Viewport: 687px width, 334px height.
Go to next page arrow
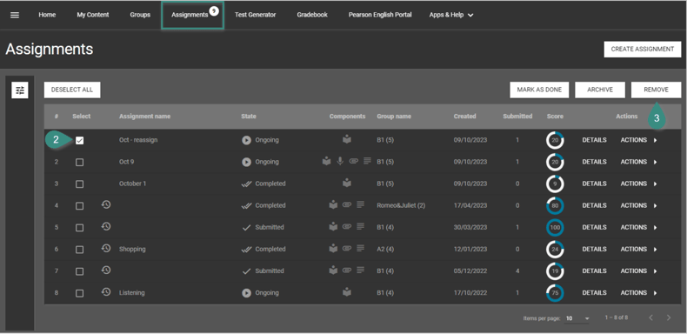click(x=669, y=317)
